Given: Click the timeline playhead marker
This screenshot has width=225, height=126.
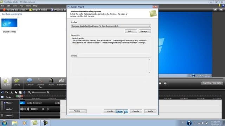Looking at the screenshot, I should [20, 97].
